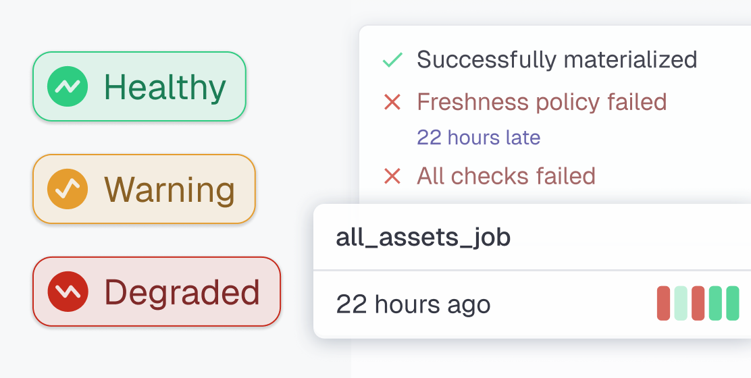Screen dimensions: 751x378
Task: Open the All checks failed entry
Action: click(x=506, y=176)
